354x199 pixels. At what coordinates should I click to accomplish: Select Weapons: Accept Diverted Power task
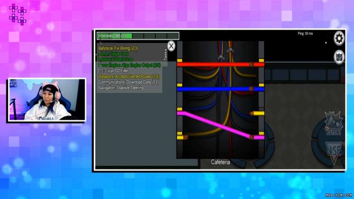point(129,76)
